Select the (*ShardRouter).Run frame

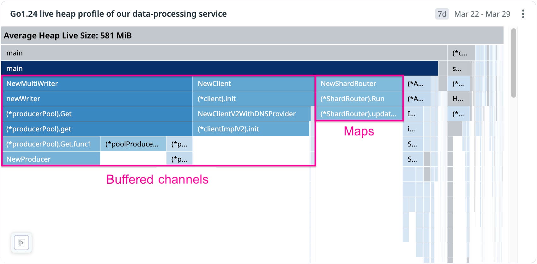click(x=359, y=99)
